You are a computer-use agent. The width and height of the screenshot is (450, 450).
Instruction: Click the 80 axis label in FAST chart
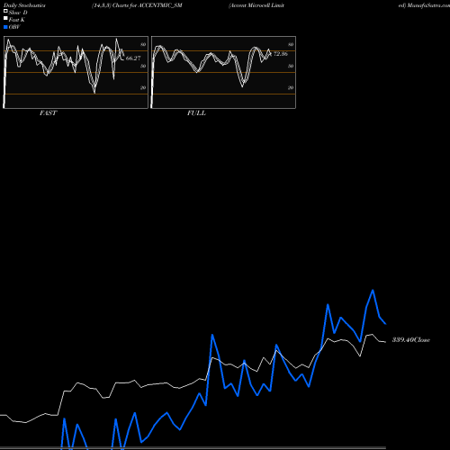coord(143,44)
